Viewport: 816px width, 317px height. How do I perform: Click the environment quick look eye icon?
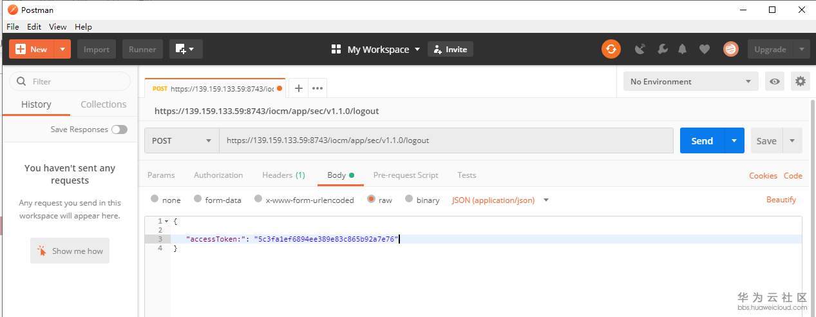[775, 82]
